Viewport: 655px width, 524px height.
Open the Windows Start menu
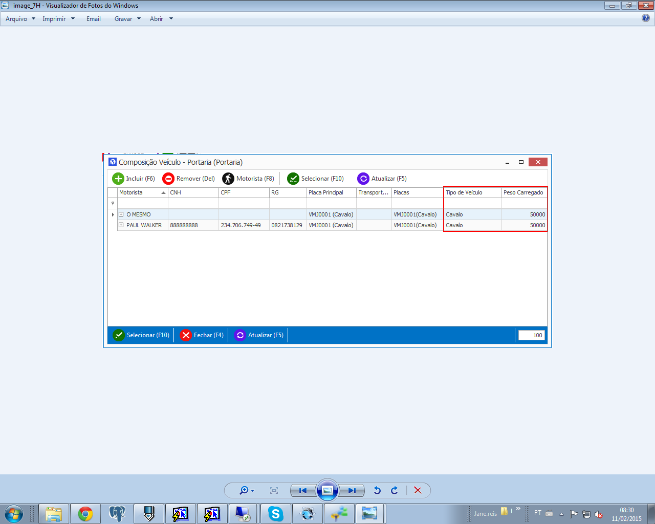point(13,514)
